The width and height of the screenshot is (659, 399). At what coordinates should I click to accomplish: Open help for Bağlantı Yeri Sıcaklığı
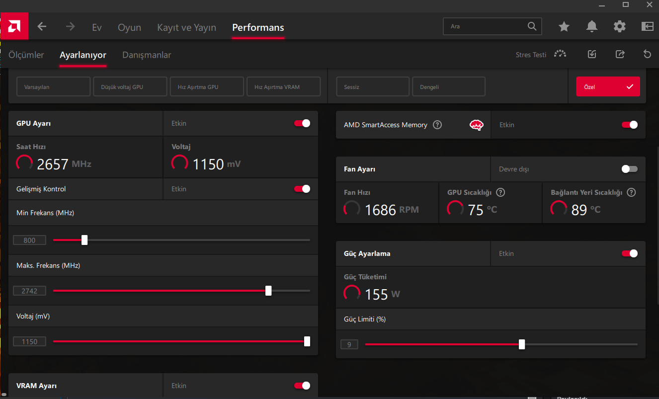(x=631, y=192)
